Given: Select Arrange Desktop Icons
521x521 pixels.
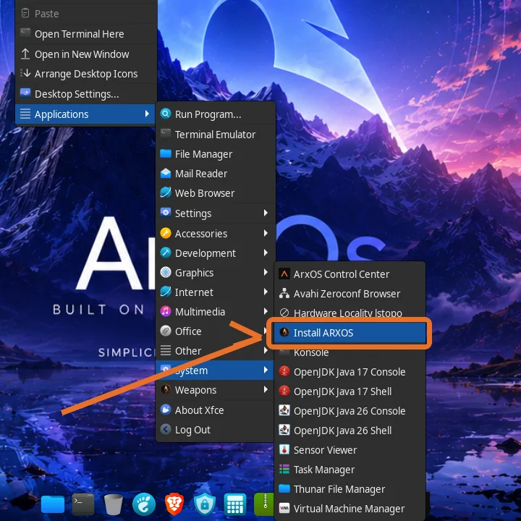Looking at the screenshot, I should tap(86, 74).
